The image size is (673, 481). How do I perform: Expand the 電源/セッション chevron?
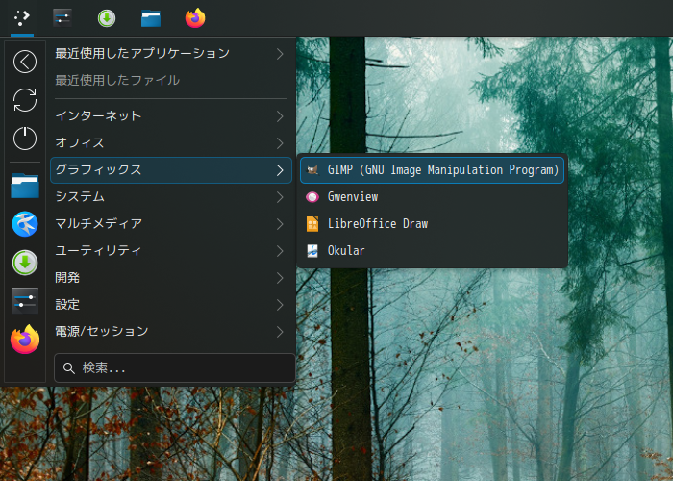tap(280, 332)
